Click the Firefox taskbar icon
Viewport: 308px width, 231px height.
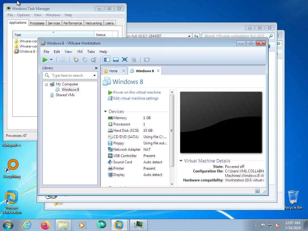click(x=45, y=225)
